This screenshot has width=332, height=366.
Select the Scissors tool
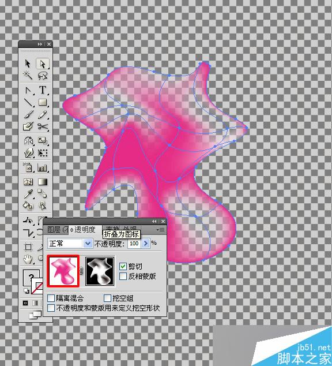click(43, 126)
